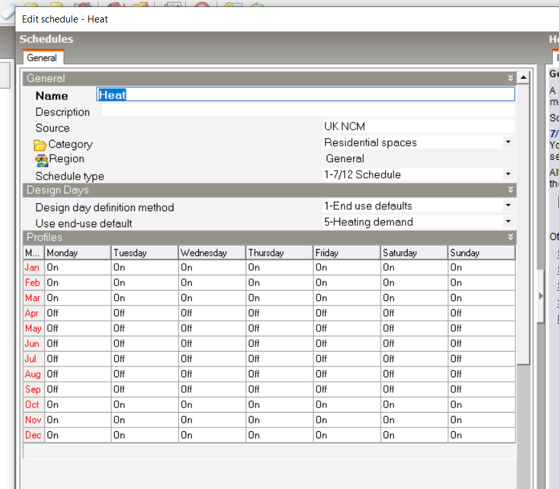
Task: Select the Apr row label
Action: pyautogui.click(x=34, y=313)
